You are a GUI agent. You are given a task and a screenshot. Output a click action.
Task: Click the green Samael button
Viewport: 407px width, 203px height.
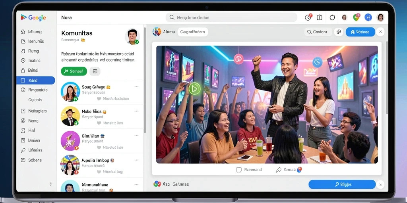[74, 71]
